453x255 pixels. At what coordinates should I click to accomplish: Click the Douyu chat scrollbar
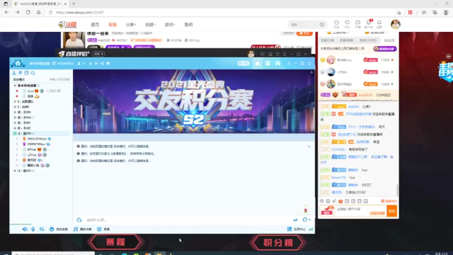coord(398,191)
